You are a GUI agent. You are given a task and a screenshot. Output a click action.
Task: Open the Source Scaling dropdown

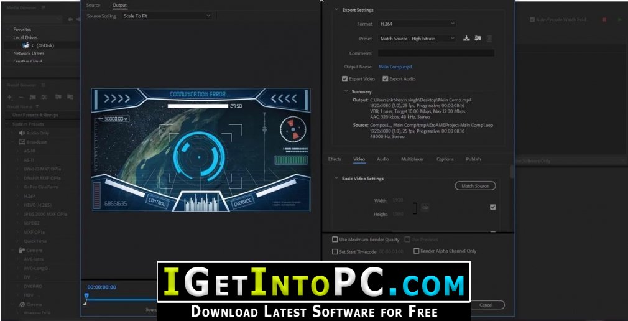(167, 16)
